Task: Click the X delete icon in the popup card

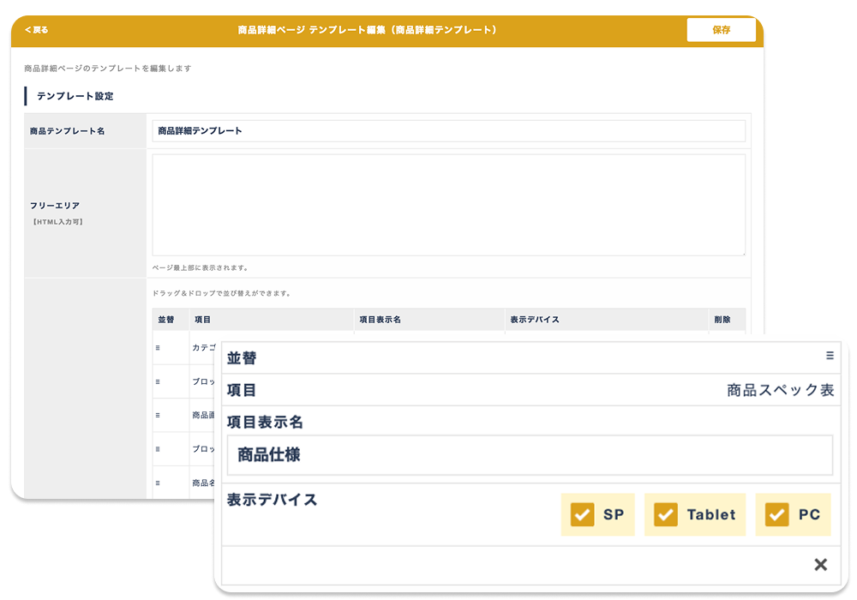Action: pos(820,565)
